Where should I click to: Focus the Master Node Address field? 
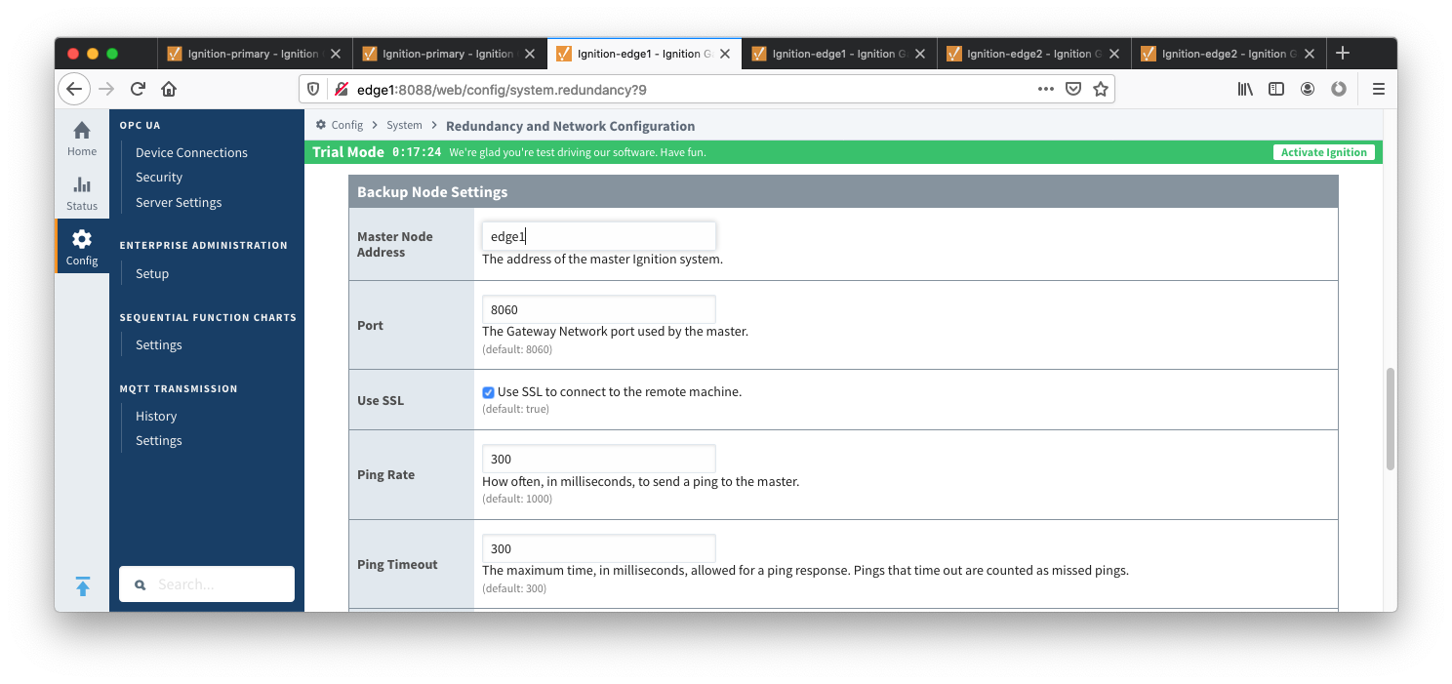coord(599,236)
